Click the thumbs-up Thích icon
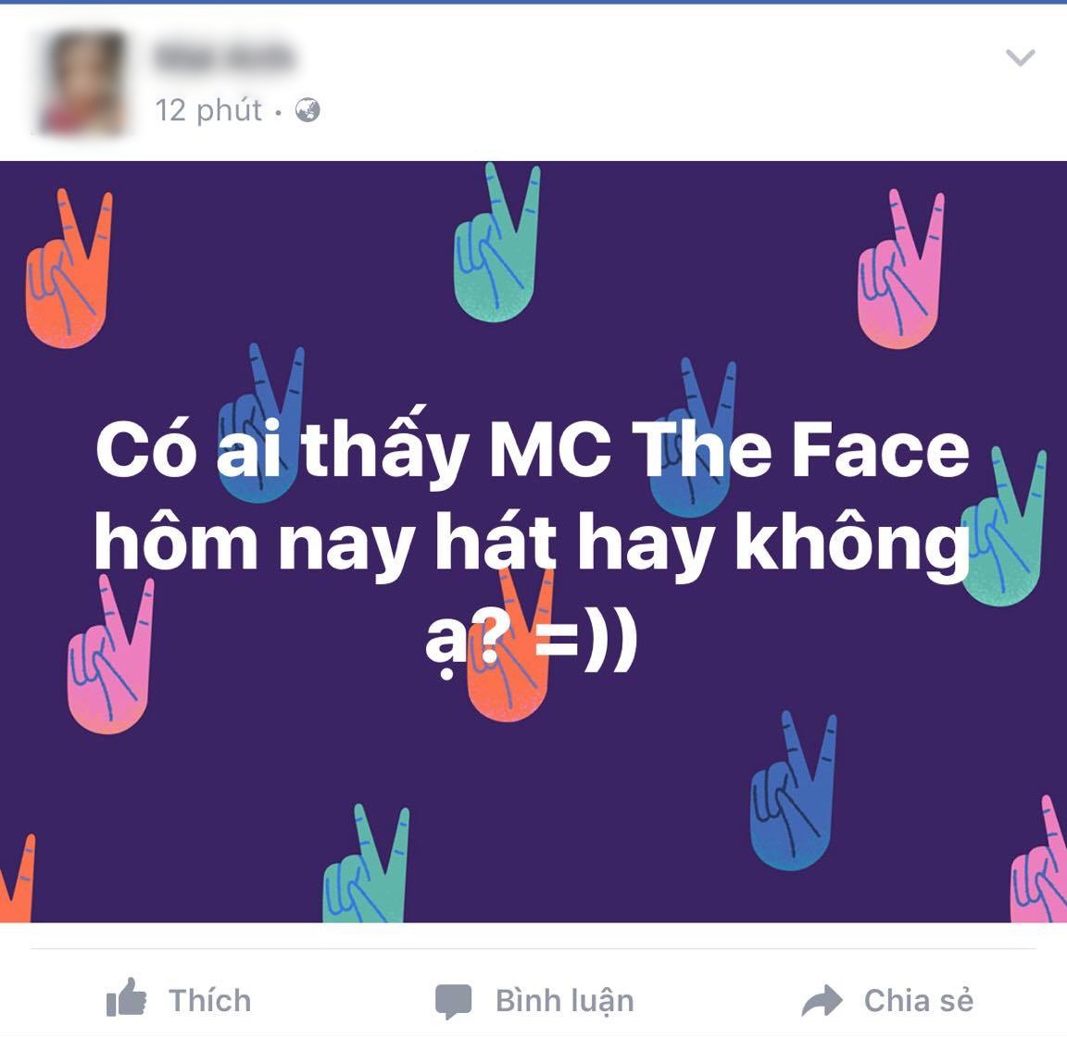This screenshot has width=1067, height=1038. pyautogui.click(x=127, y=998)
